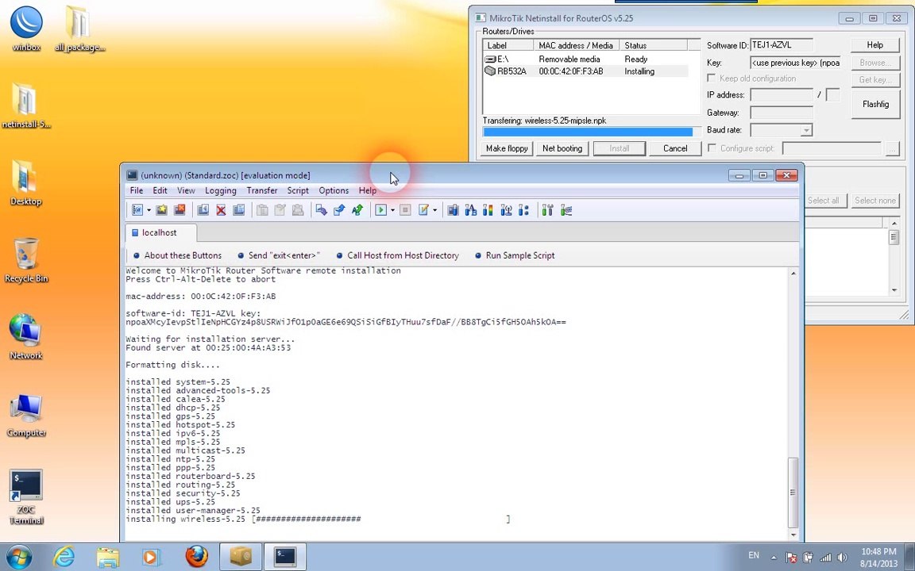Click the Netinstall transfer progress bar
Viewport: 915px width, 571px height.
pos(591,132)
